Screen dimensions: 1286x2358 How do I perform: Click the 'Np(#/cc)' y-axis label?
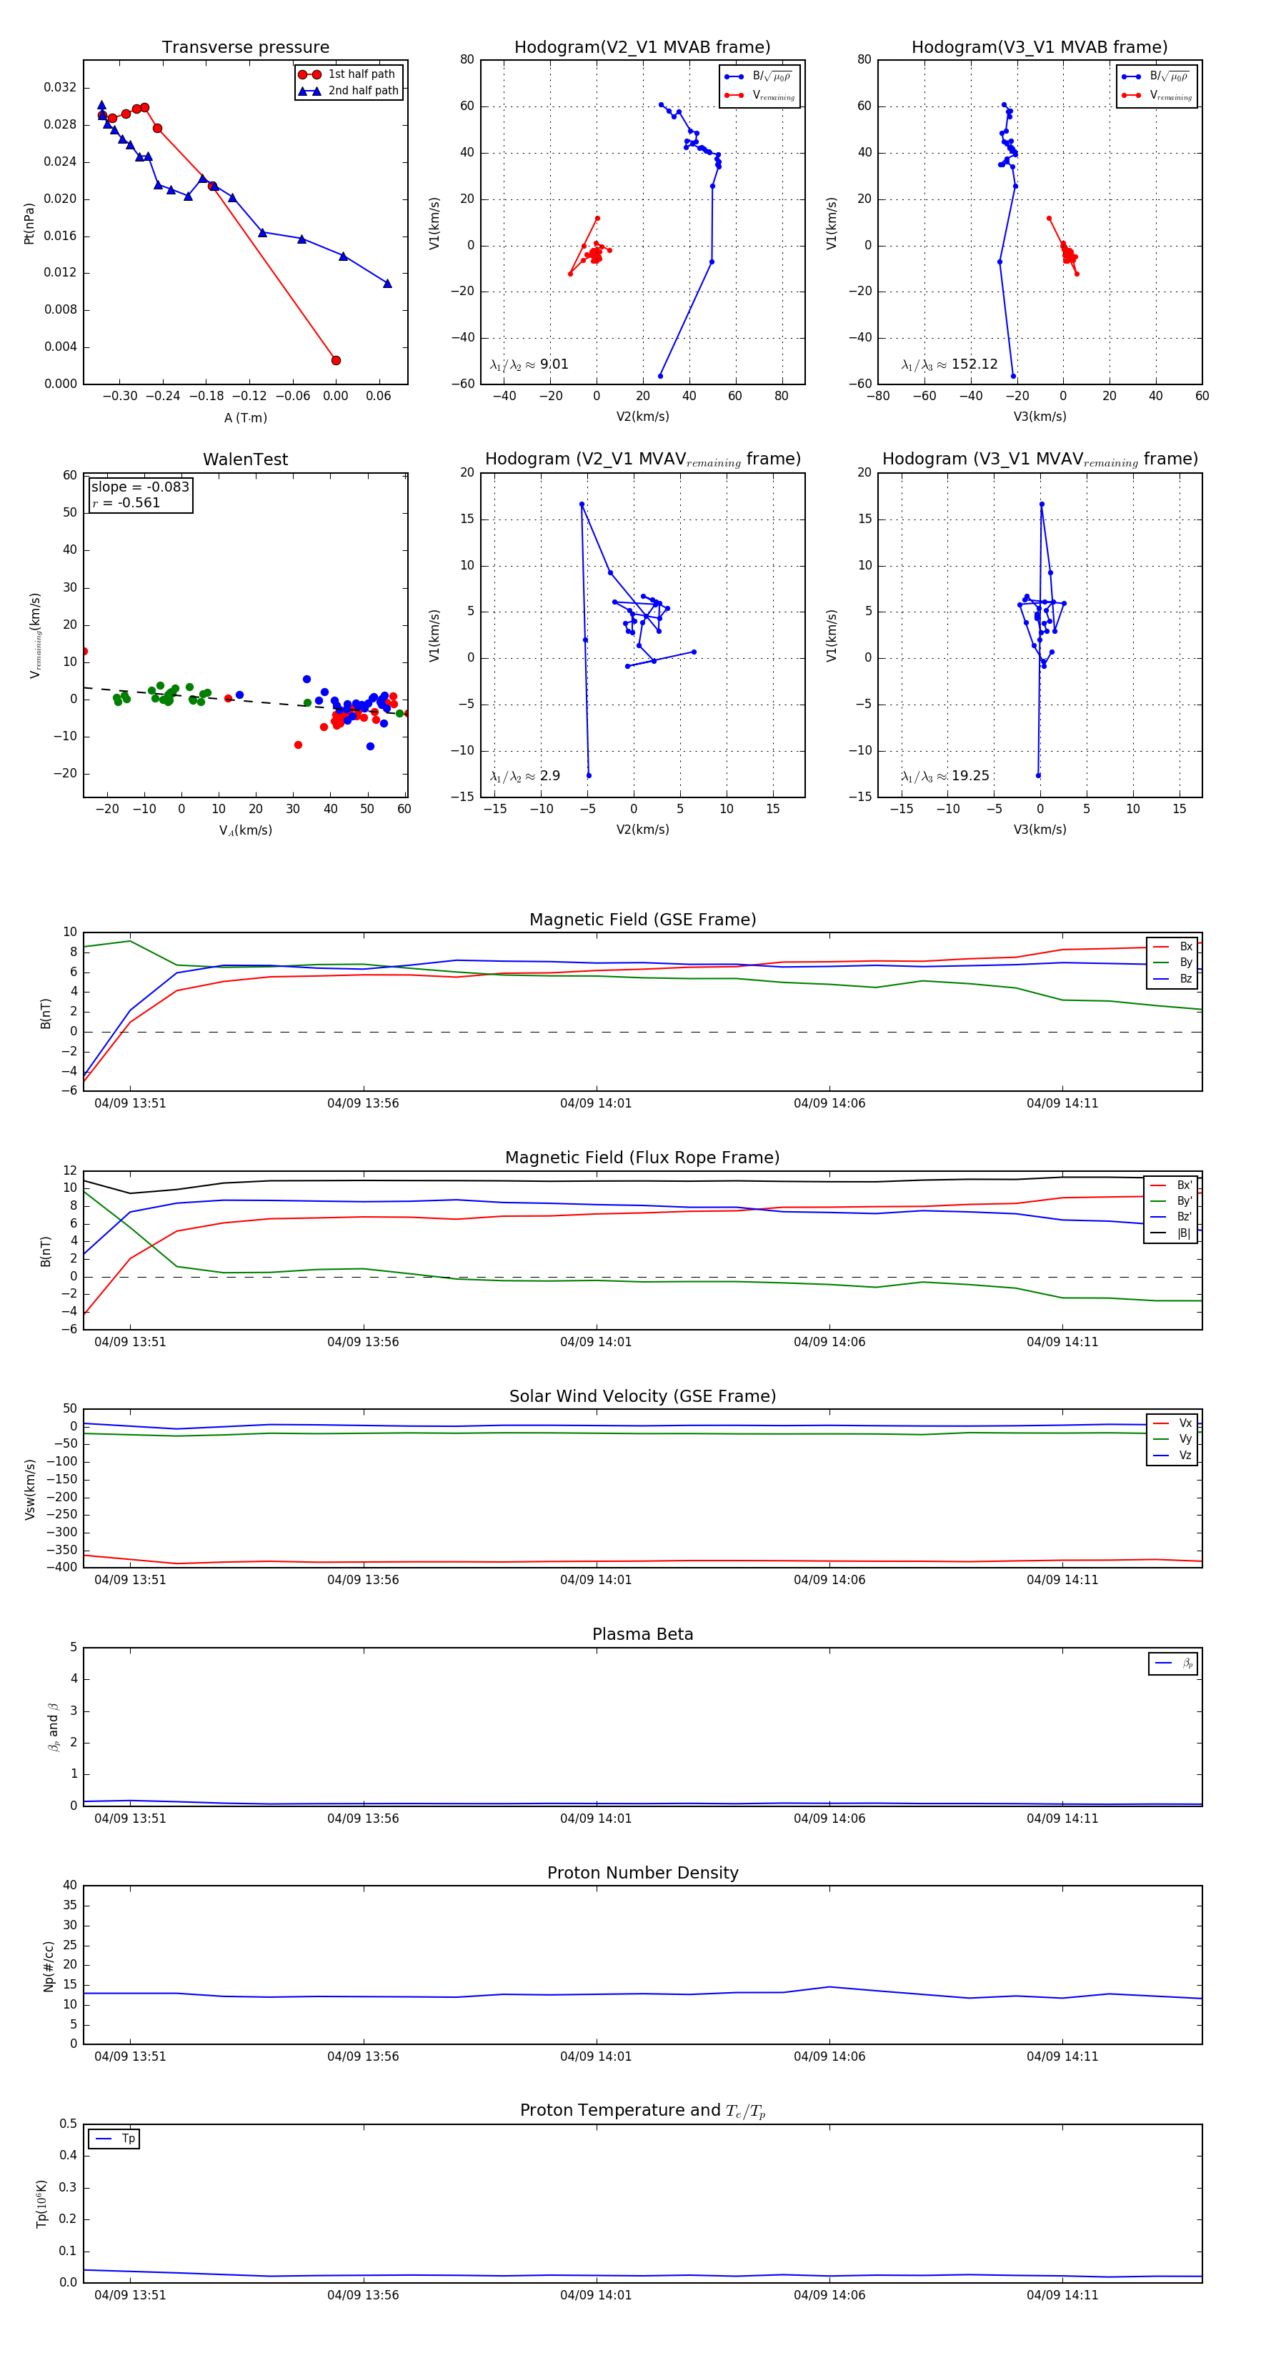49,1965
